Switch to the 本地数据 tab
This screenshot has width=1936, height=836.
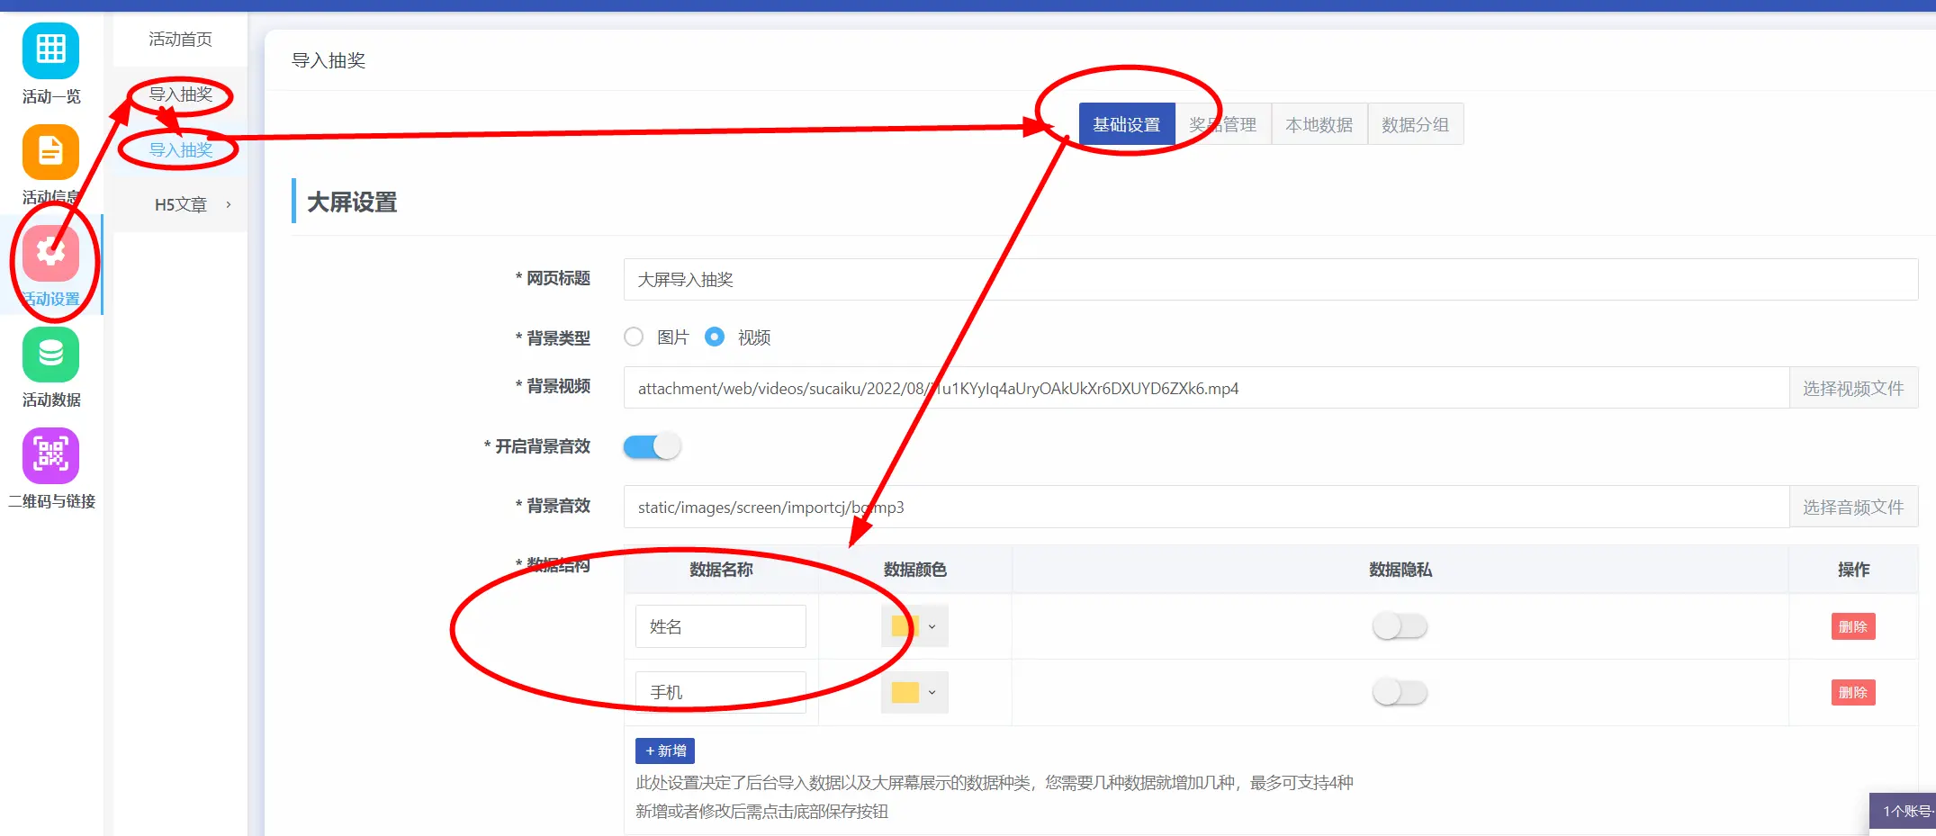pyautogui.click(x=1319, y=124)
